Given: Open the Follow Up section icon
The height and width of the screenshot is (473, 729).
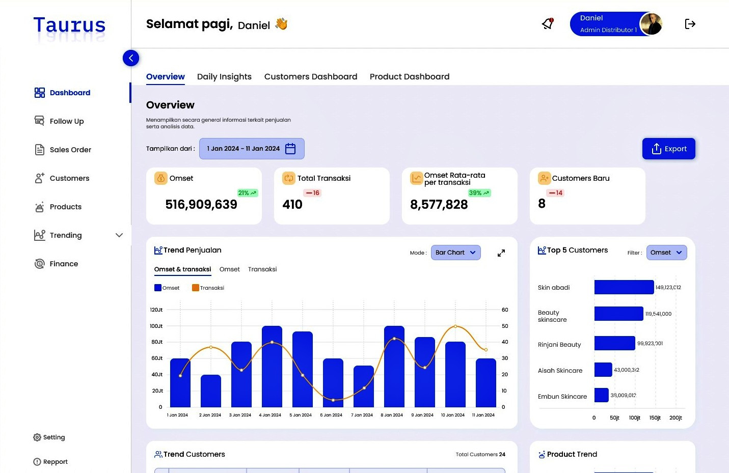Looking at the screenshot, I should click(39, 121).
